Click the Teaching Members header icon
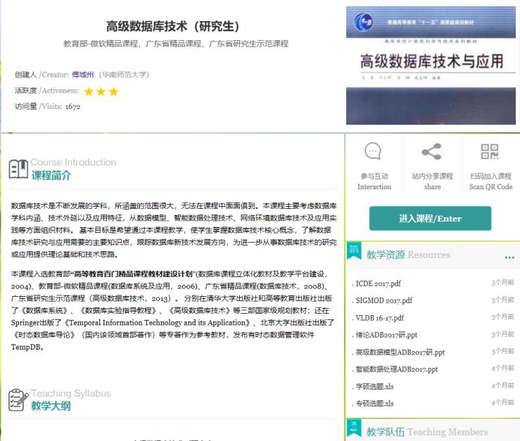Viewport: 520px width, 441px height. pos(355,431)
